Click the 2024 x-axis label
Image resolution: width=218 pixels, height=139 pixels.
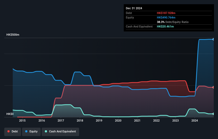tap(195, 121)
